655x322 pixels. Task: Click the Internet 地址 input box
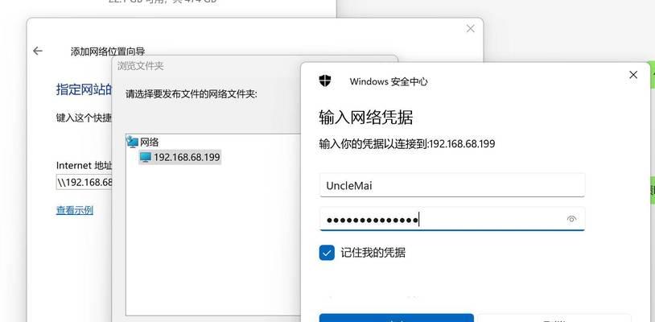click(x=84, y=183)
